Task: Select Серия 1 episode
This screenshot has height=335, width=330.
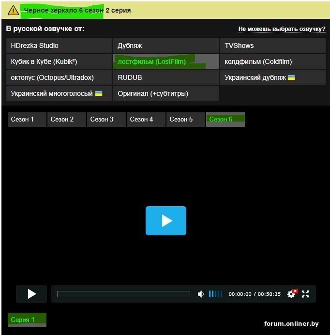Action: [x=27, y=320]
